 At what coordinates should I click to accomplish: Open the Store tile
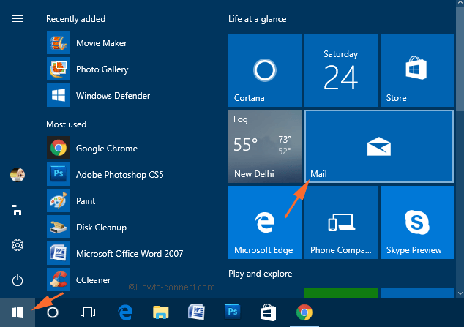tap(417, 70)
